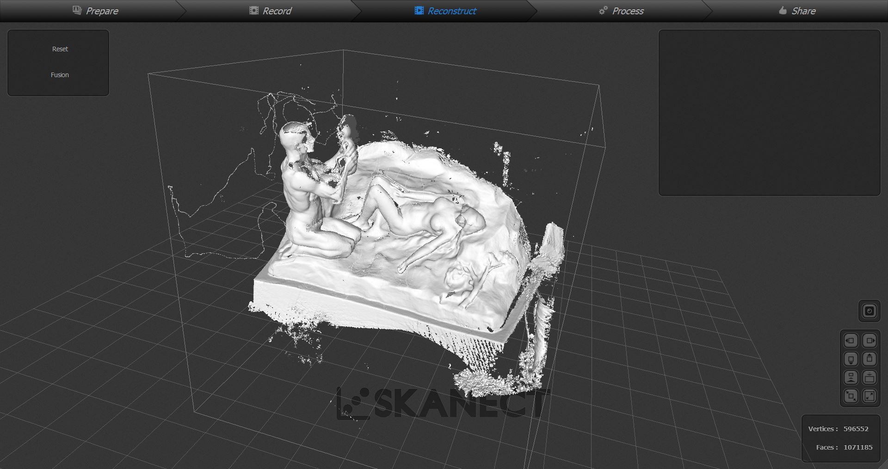Click the shift bounding box left icon
The image size is (888, 469).
pyautogui.click(x=851, y=341)
